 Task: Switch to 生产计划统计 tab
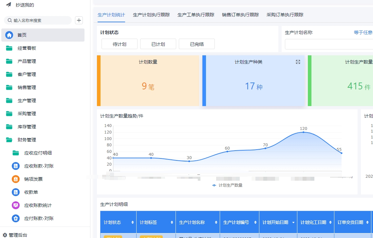(111, 15)
